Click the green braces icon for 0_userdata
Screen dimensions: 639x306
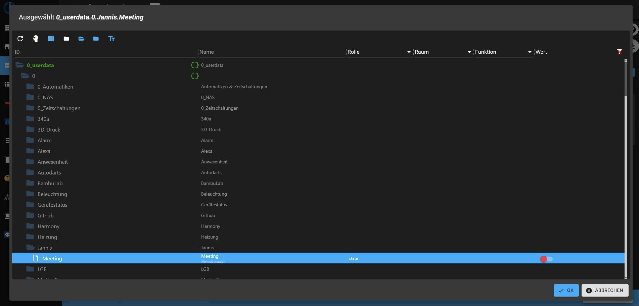195,65
